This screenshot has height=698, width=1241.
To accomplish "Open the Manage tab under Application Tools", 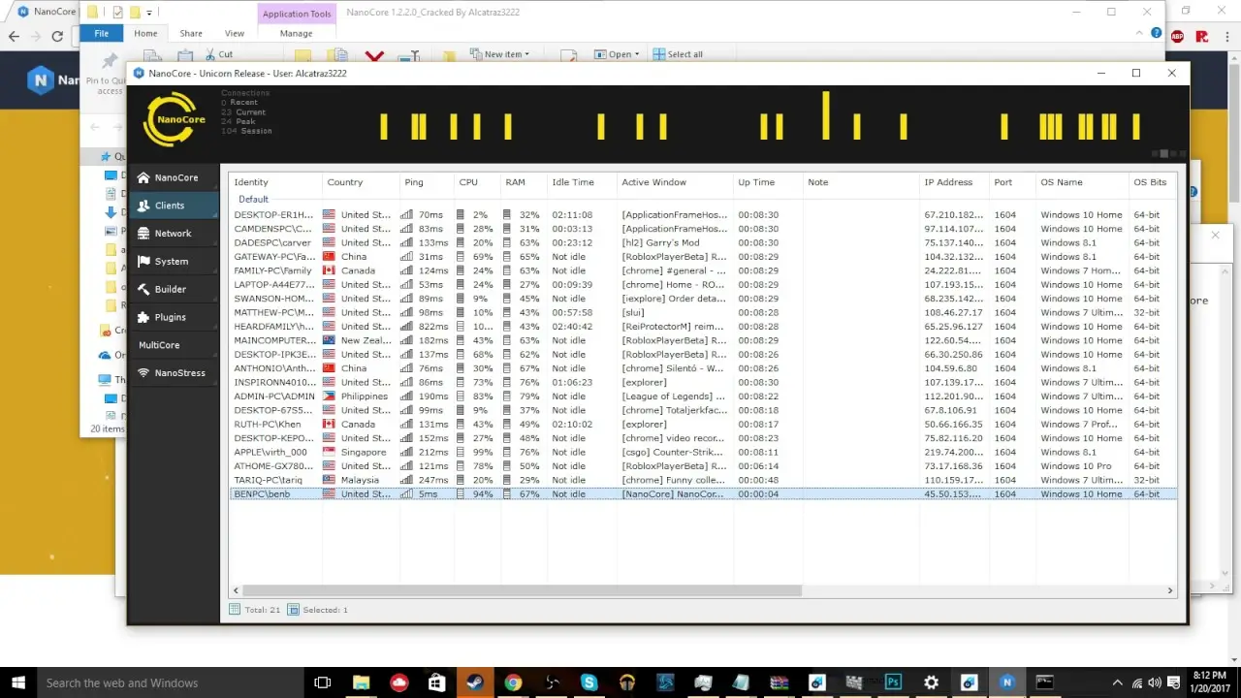I will pyautogui.click(x=296, y=32).
